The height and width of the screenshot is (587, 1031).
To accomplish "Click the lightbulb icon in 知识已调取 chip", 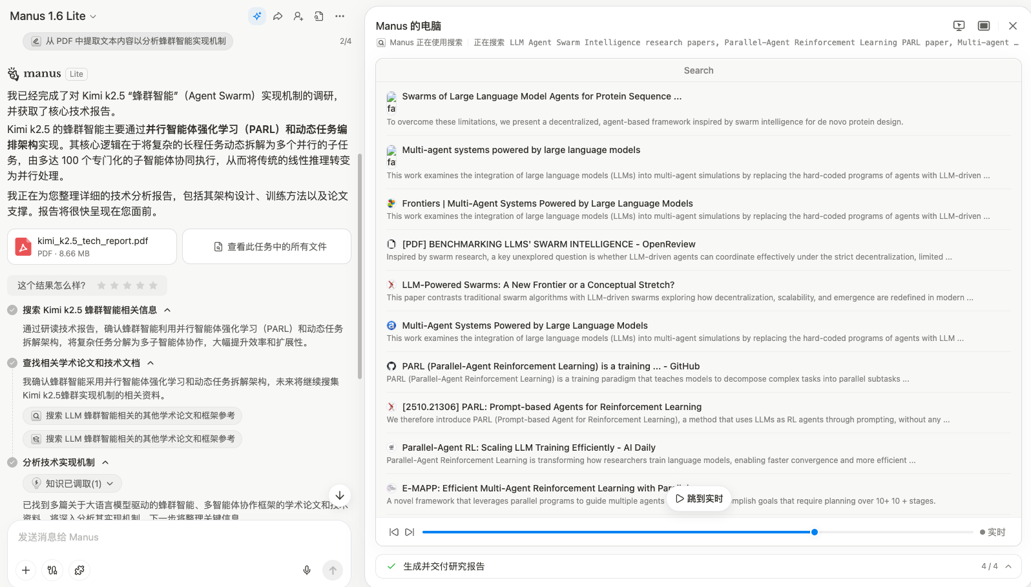I will click(37, 484).
